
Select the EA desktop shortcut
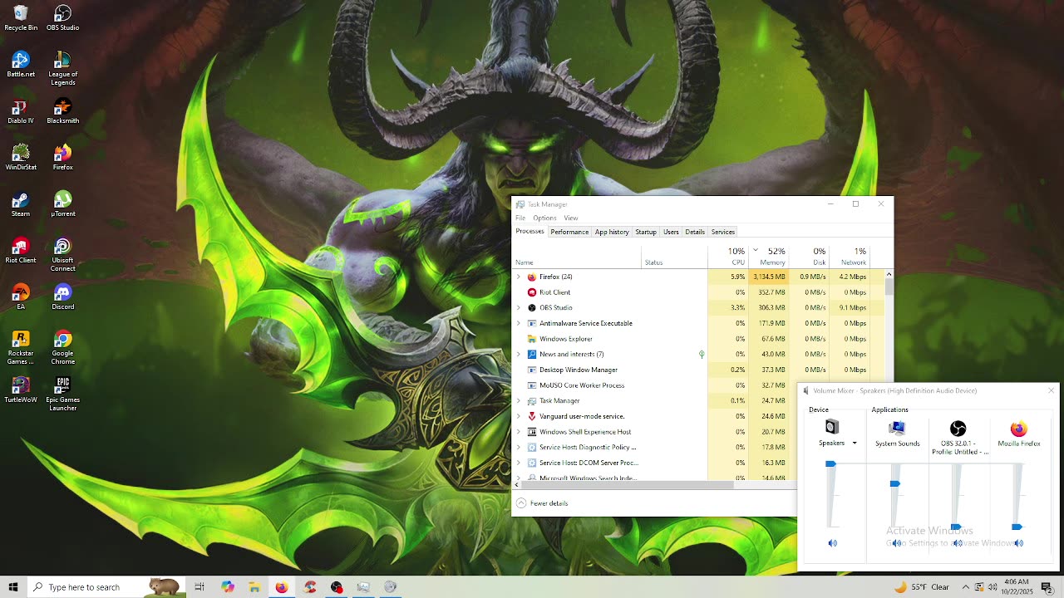pyautogui.click(x=21, y=297)
